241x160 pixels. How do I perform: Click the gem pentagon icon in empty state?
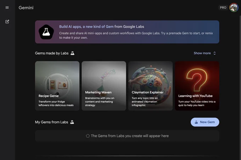coord(88,136)
